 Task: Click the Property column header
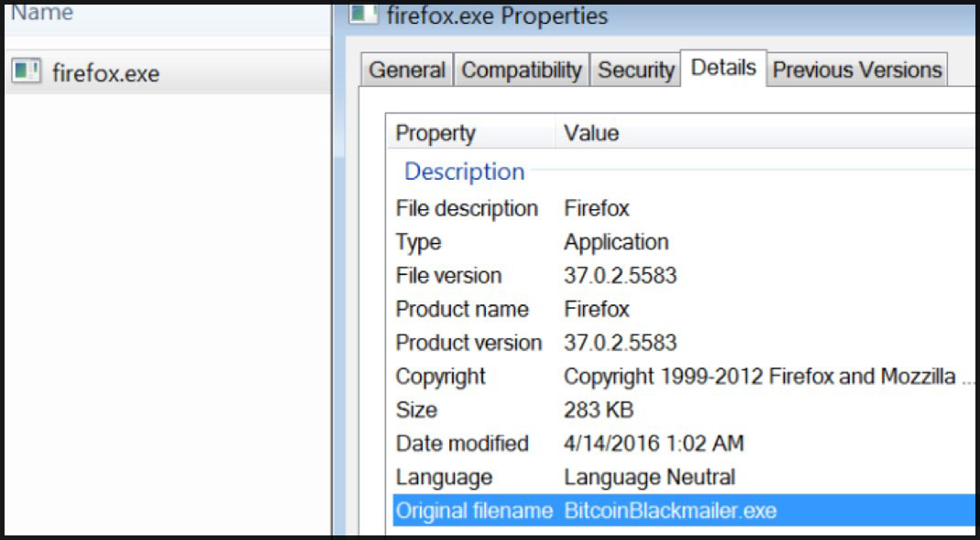pyautogui.click(x=435, y=133)
